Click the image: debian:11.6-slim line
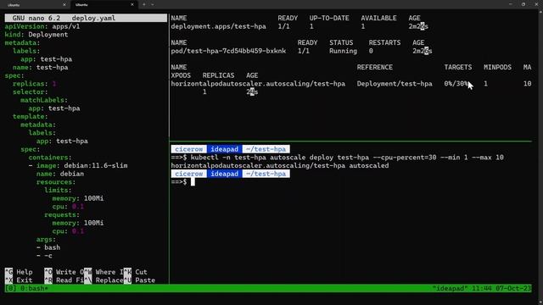This screenshot has height=305, width=543. pos(78,166)
